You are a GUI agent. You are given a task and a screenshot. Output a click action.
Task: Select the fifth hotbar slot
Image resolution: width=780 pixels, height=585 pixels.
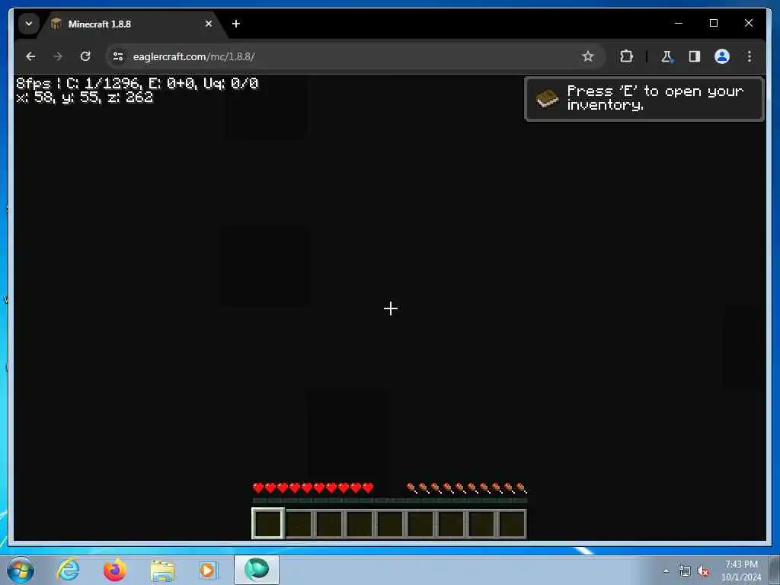click(390, 523)
